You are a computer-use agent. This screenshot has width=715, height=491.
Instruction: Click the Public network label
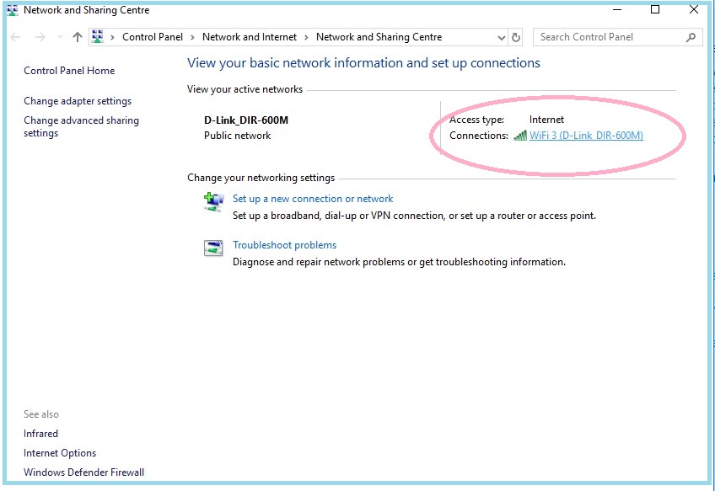[x=238, y=136]
